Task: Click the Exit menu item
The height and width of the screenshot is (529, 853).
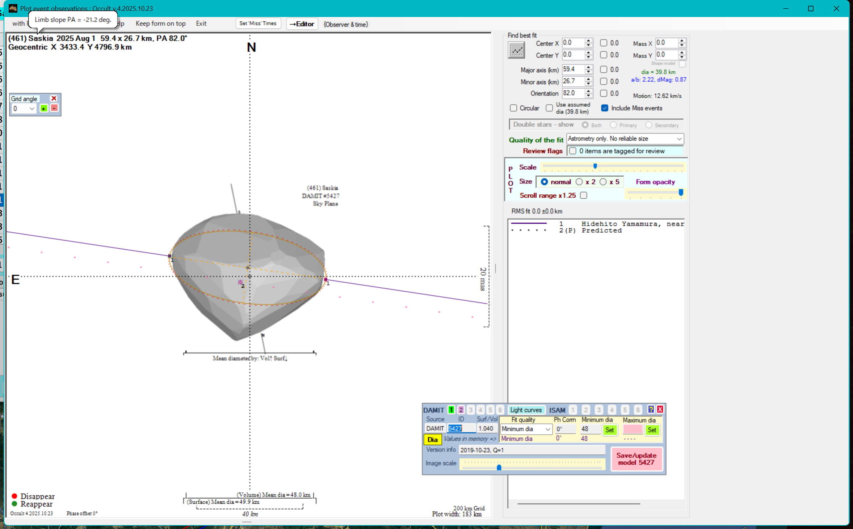Action: pyautogui.click(x=201, y=24)
